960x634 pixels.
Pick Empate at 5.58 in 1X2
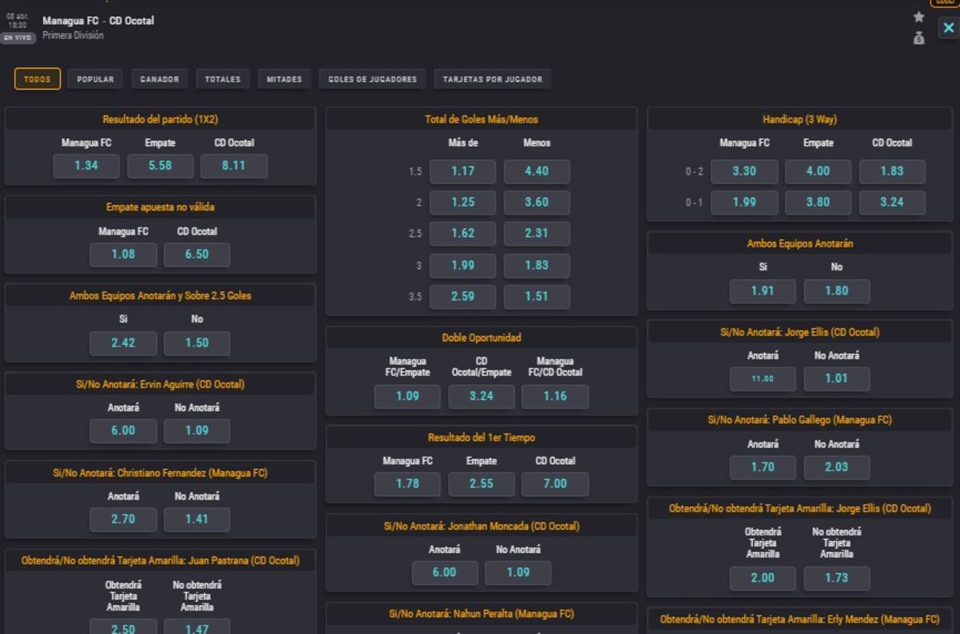pos(160,166)
